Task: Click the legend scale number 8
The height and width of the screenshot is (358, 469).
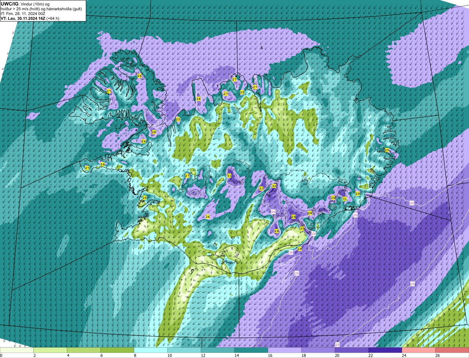Action: (134, 355)
